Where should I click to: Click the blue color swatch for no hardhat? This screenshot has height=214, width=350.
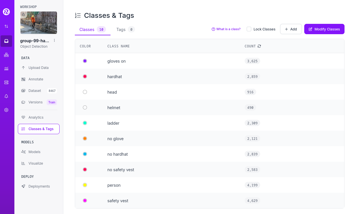tap(85, 154)
